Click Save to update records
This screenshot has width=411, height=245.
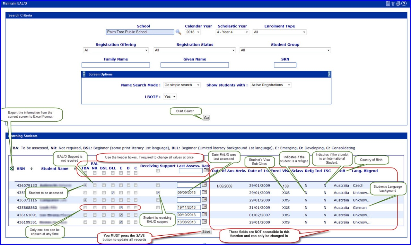click(206, 231)
